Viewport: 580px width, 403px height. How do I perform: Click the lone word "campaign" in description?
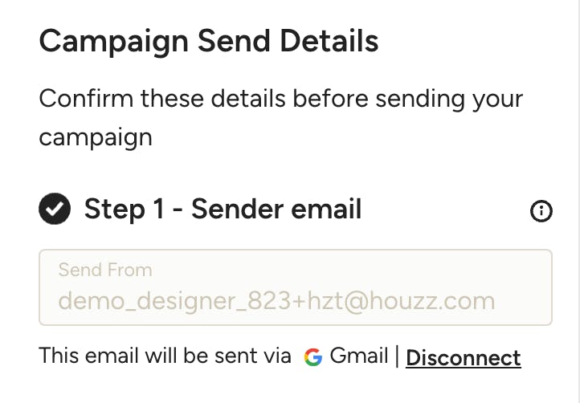95,136
